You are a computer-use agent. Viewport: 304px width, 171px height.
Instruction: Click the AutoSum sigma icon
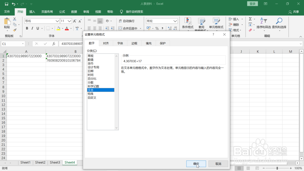(x=250, y=19)
